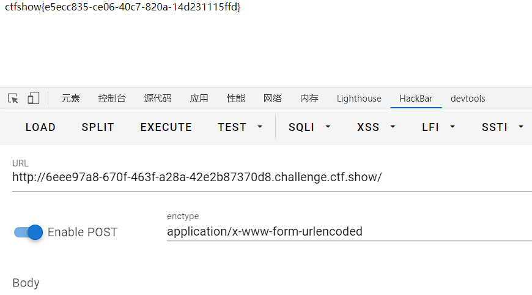The height and width of the screenshot is (295, 532).
Task: Expand the SSTI dropdown arrow
Action: 521,127
